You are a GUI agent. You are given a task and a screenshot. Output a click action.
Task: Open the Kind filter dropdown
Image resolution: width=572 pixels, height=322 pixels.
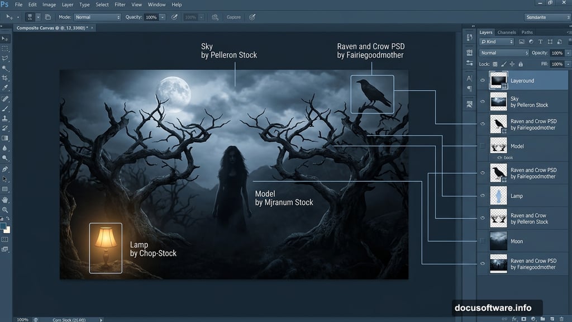point(496,41)
